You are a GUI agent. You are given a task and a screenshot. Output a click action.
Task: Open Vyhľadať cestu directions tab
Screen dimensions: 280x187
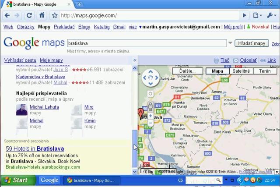point(20,60)
